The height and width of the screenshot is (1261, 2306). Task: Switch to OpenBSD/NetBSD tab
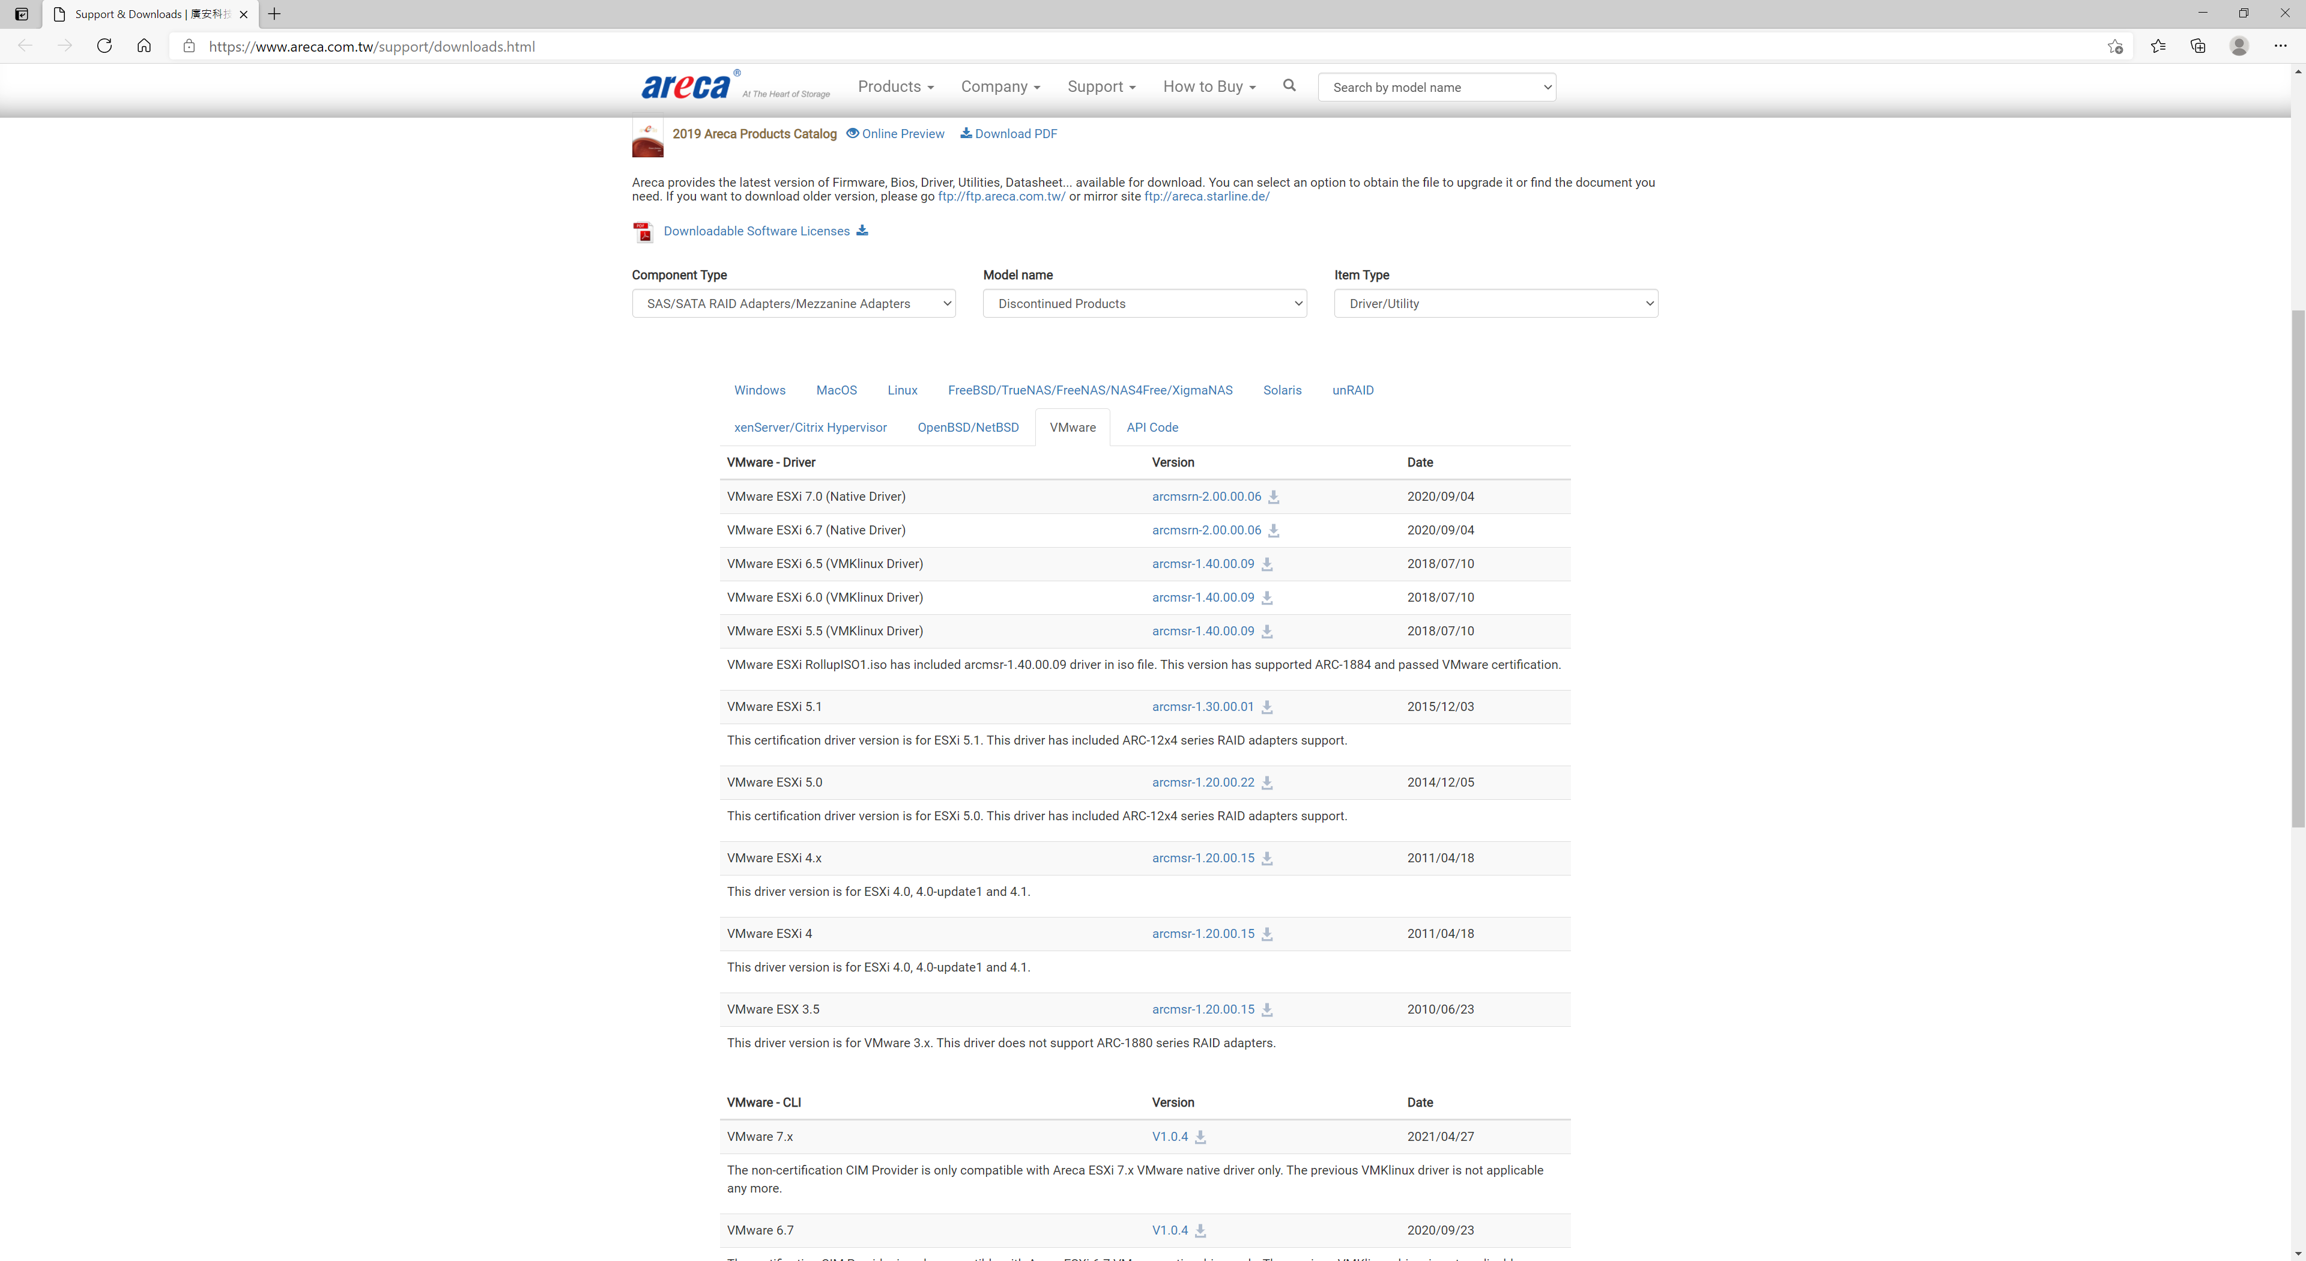[967, 428]
